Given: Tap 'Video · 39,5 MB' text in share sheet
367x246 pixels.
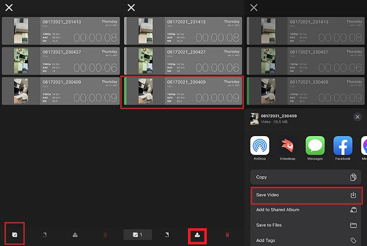Looking at the screenshot, I should (x=274, y=122).
